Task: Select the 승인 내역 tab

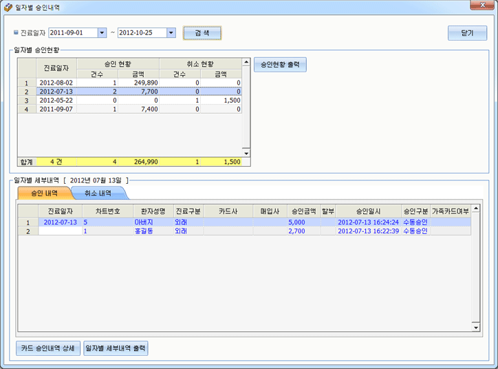Action: [43, 193]
